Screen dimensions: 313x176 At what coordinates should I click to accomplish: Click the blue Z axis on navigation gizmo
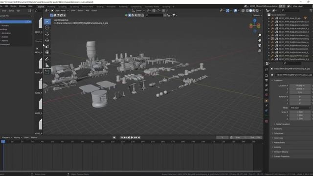255,21
